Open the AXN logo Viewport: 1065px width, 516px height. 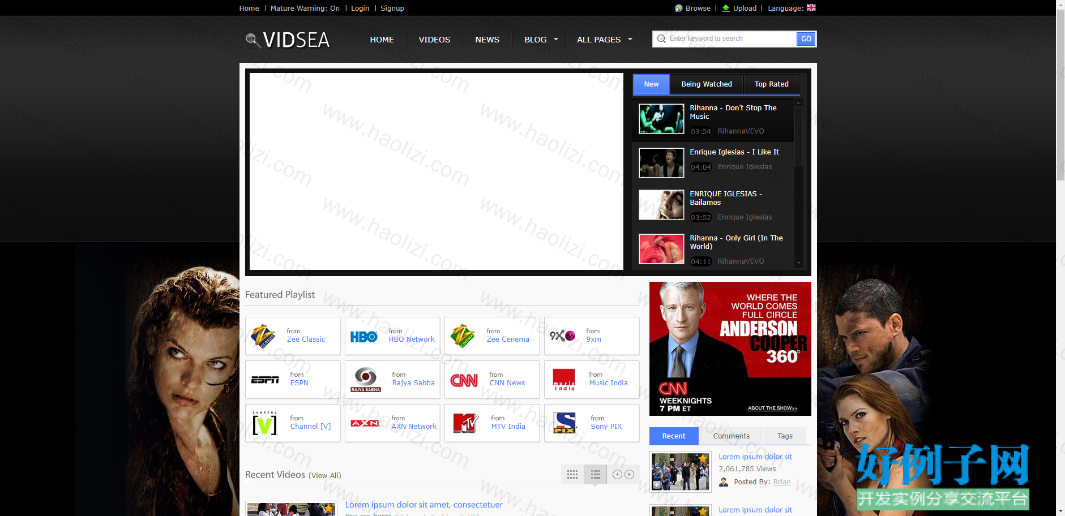click(365, 423)
